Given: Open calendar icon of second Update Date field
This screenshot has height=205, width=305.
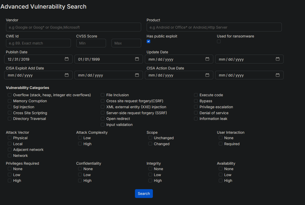Looking at the screenshot, I should point(278,59).
